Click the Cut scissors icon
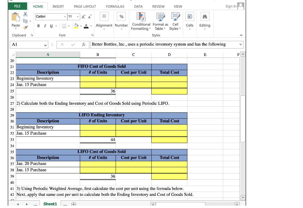This screenshot has width=303, height=208. 25,14
